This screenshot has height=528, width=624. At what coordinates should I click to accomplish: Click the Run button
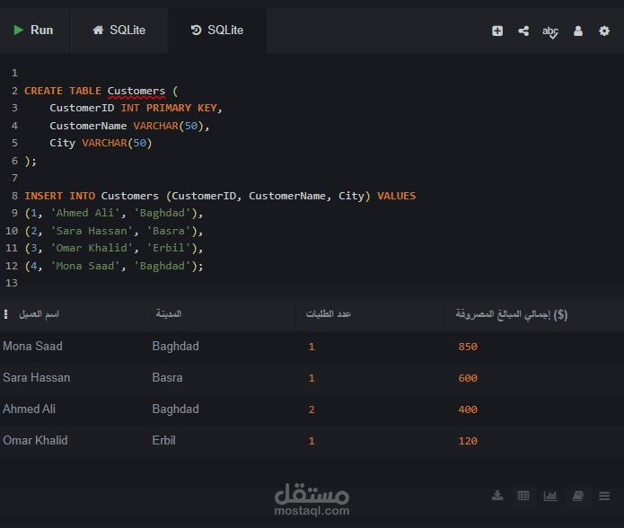pos(33,31)
